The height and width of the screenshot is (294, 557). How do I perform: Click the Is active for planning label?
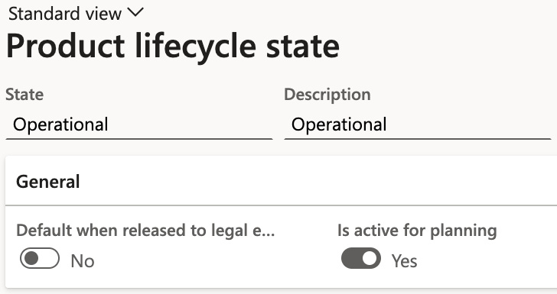417,231
